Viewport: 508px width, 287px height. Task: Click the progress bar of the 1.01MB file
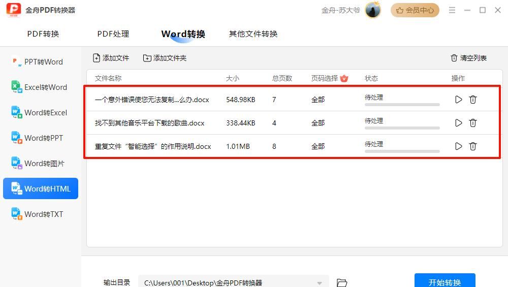402,151
